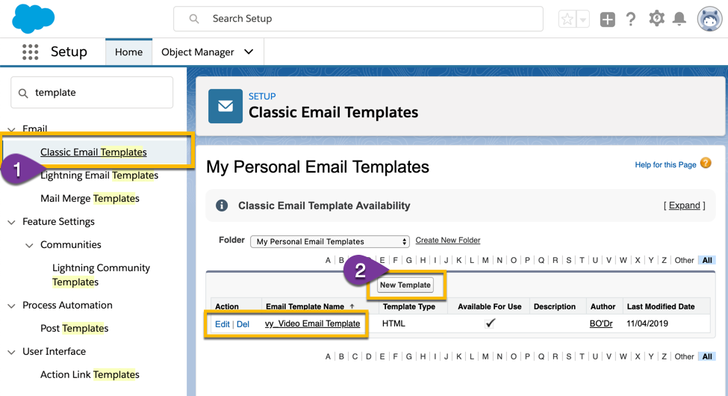Click the Template Type column header
Viewport: 728px width, 396px height.
point(409,306)
